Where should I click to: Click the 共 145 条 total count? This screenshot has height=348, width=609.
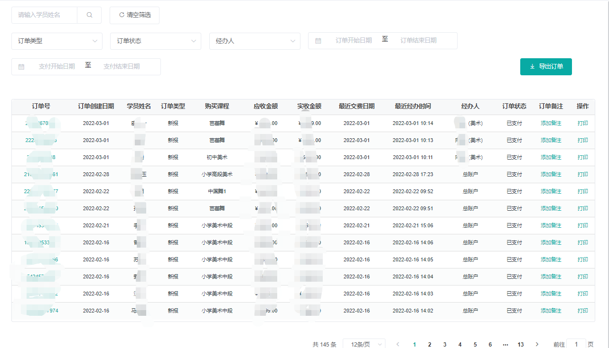[325, 345]
